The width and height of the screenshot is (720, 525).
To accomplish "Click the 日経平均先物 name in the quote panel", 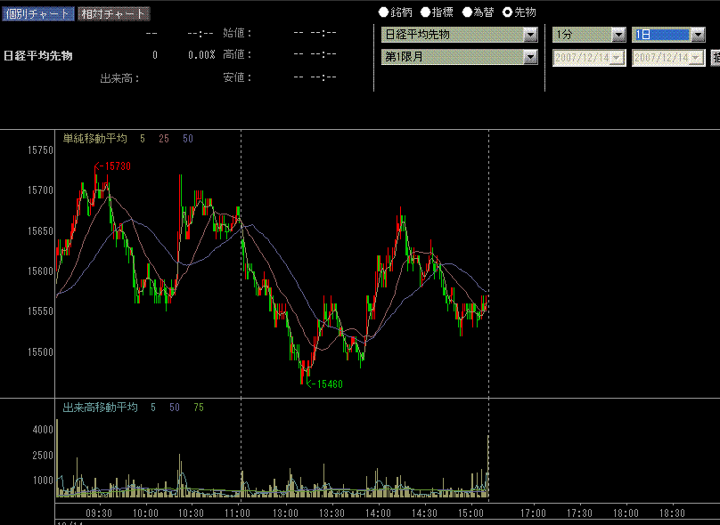I will click(38, 55).
